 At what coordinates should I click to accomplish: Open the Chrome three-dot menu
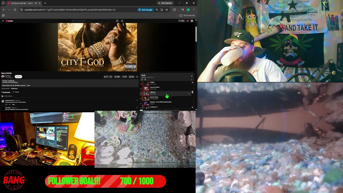193,10
